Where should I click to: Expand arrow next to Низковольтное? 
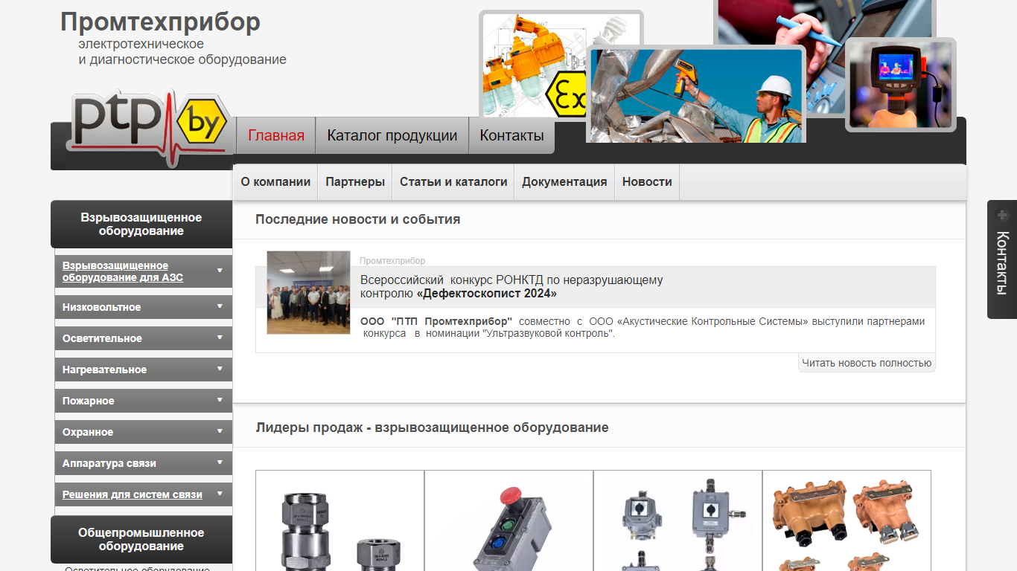coord(220,306)
